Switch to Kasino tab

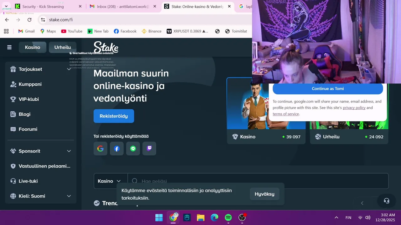(x=33, y=47)
